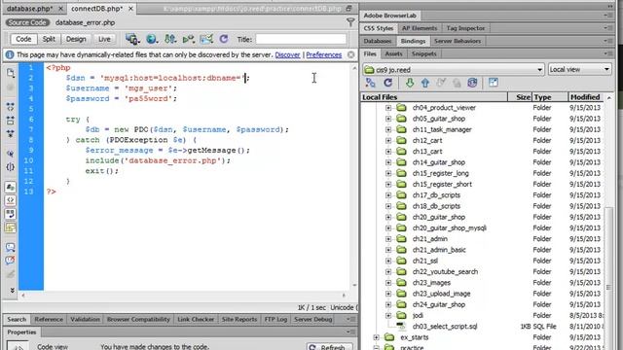Viewport: 623px width, 350px height.
Task: Open the Assets panel tab
Action: tap(393, 53)
